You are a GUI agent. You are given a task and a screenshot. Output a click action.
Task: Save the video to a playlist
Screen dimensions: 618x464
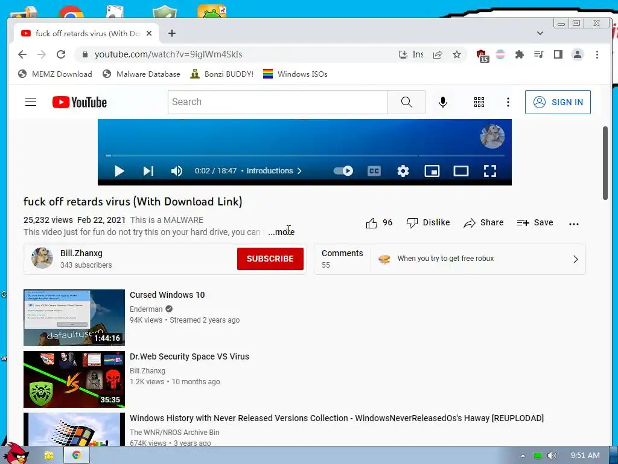point(535,223)
